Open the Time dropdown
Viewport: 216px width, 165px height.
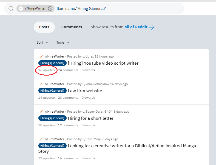coord(63,43)
